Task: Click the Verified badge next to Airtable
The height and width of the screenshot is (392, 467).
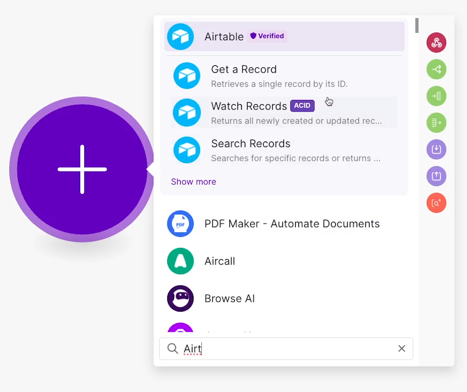Action: (x=267, y=36)
